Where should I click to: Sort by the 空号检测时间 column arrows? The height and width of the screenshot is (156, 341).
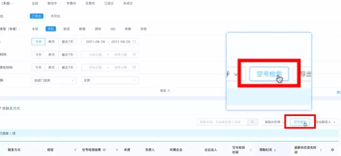[x=250, y=150]
